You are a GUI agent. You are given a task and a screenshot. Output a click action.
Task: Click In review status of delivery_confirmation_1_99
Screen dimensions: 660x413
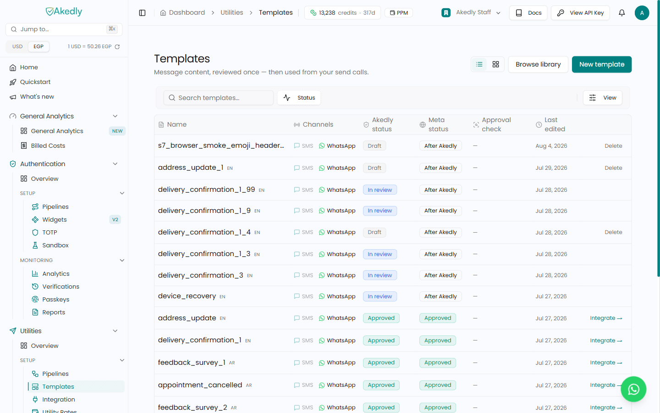point(380,190)
